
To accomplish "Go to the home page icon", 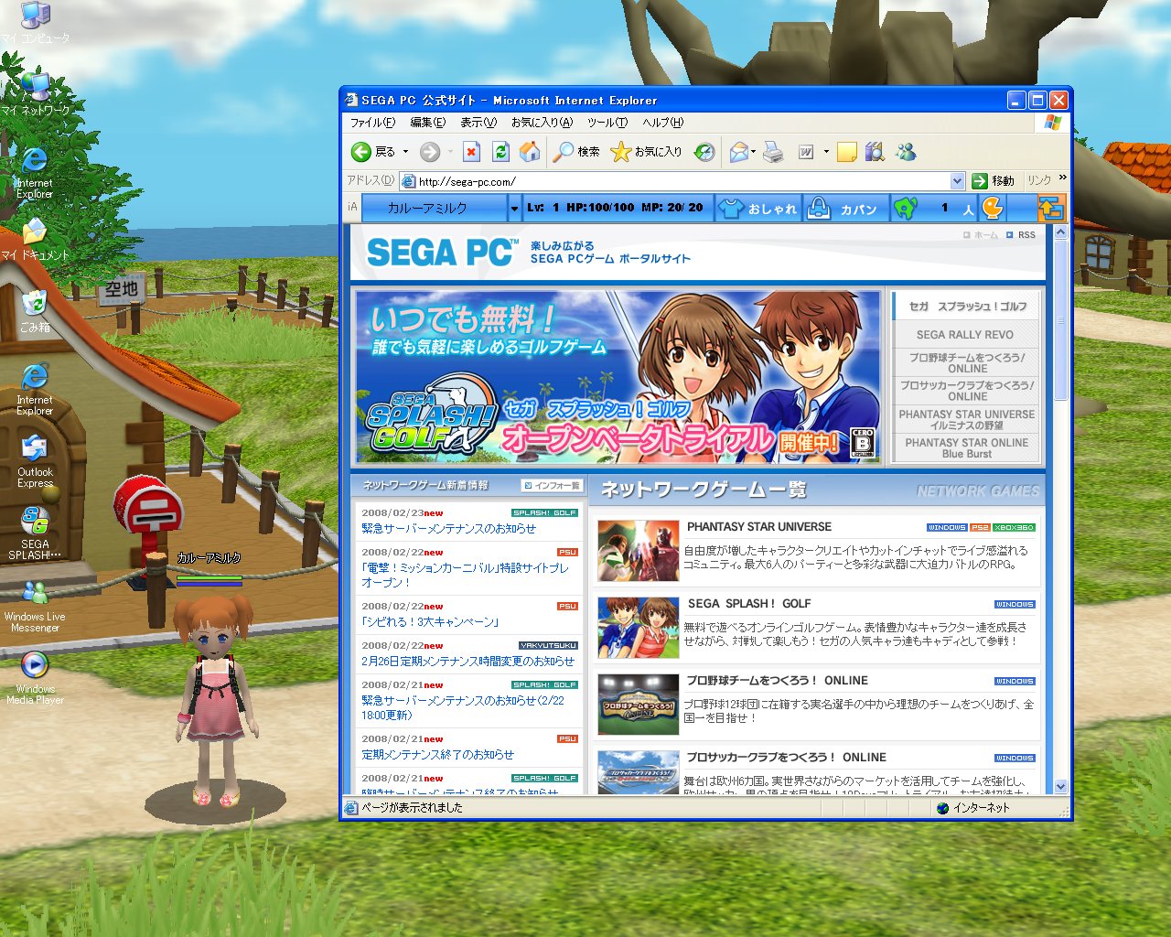I will [530, 152].
